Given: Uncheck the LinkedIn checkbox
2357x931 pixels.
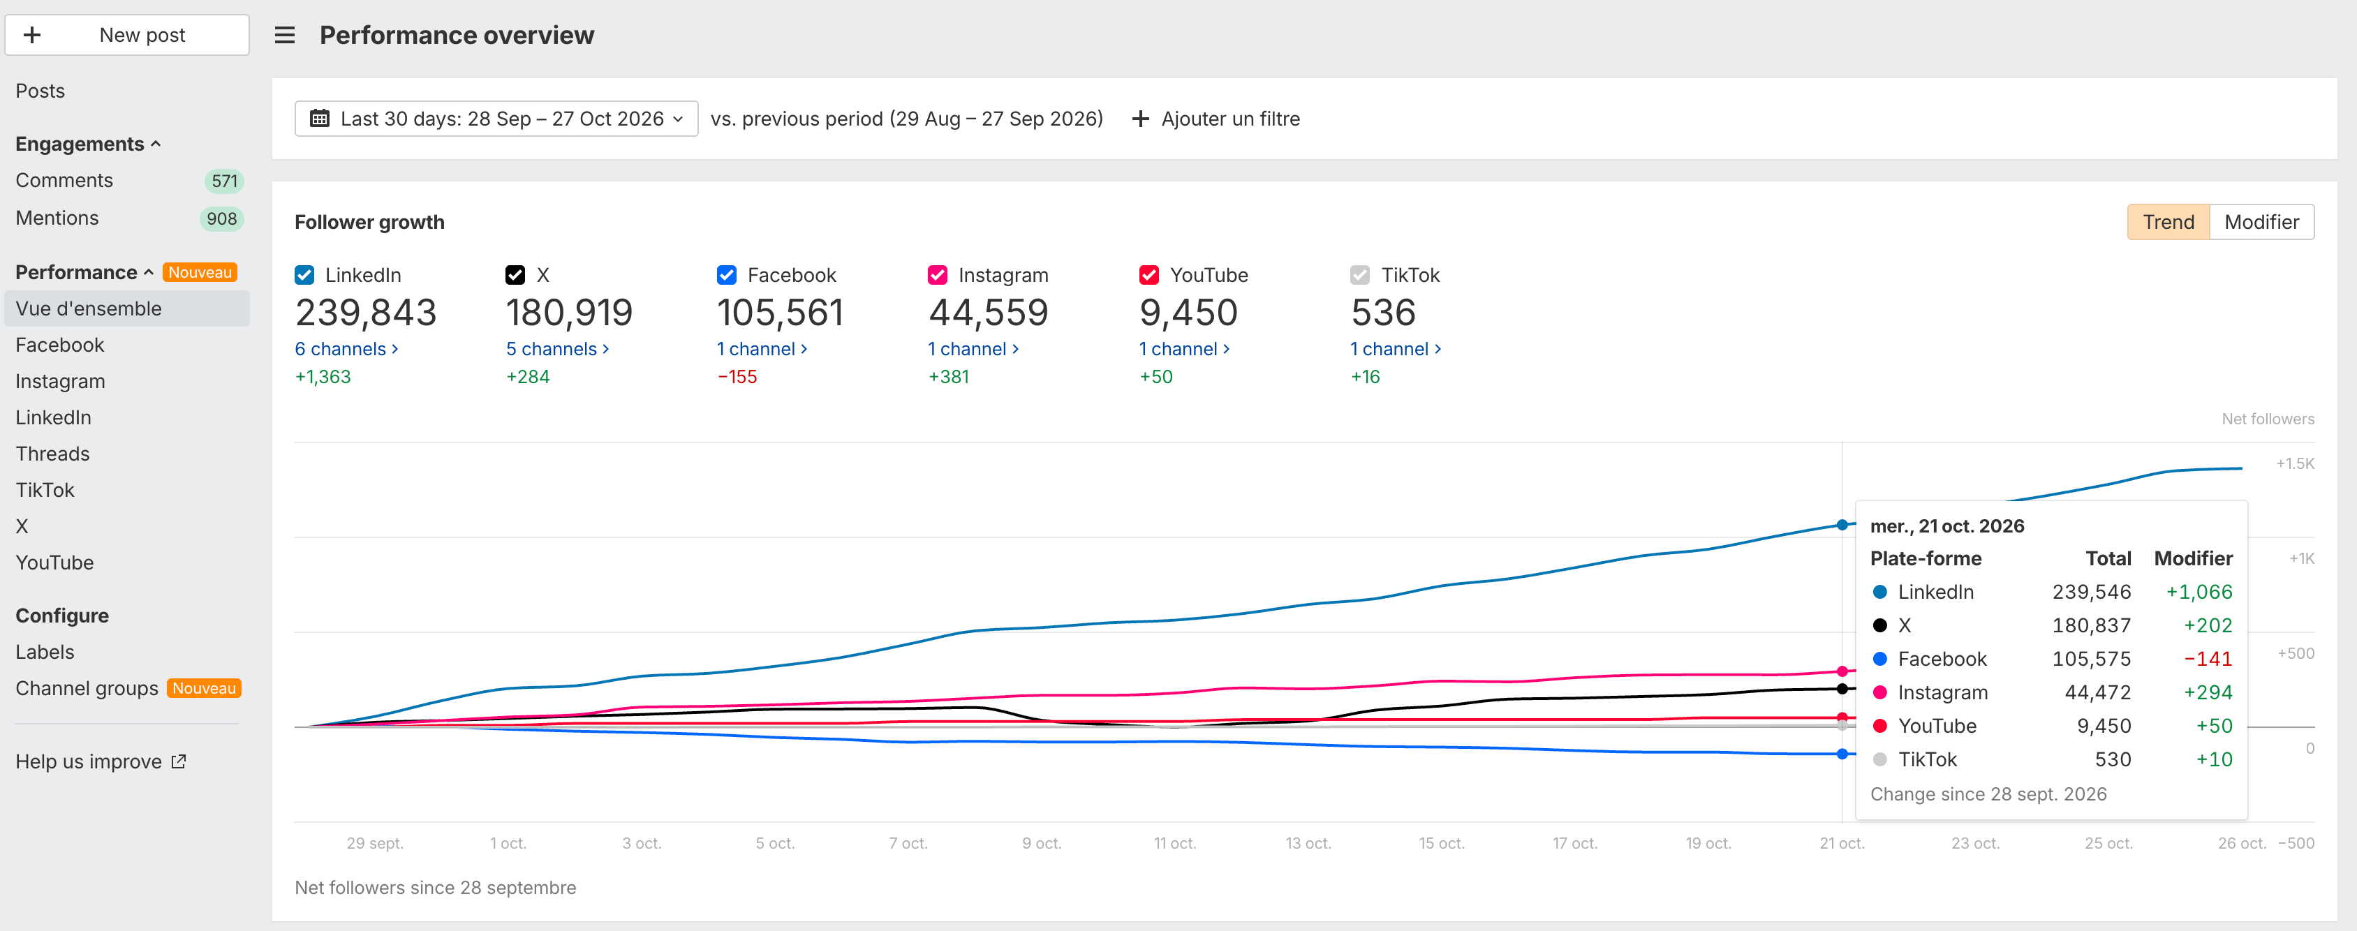Looking at the screenshot, I should click(x=304, y=275).
